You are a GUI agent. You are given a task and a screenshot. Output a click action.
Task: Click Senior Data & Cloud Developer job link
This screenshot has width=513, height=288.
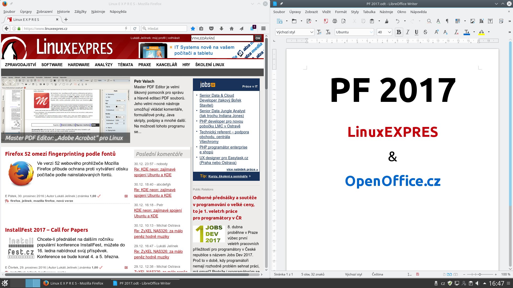pos(220,100)
